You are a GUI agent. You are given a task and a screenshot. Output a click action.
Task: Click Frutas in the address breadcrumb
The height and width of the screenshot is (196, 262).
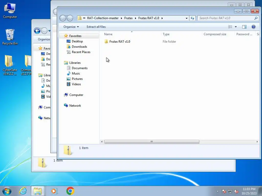[128, 18]
